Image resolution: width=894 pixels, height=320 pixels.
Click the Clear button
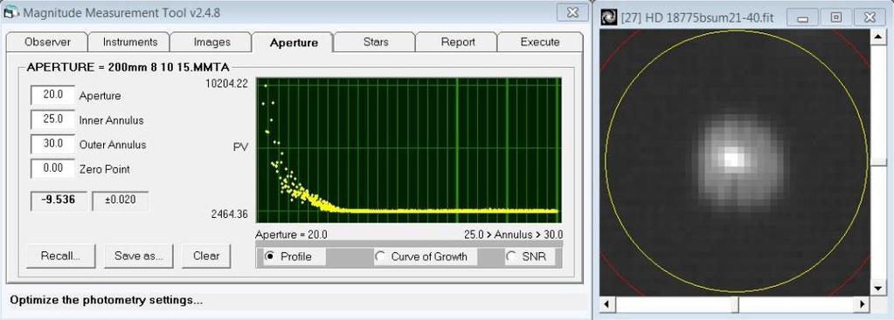206,255
